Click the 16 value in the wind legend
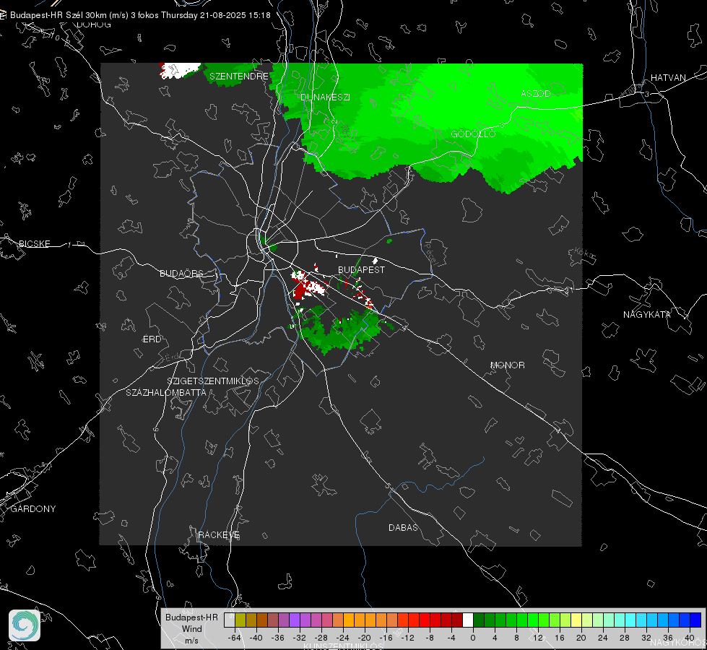The image size is (707, 650). click(x=560, y=638)
